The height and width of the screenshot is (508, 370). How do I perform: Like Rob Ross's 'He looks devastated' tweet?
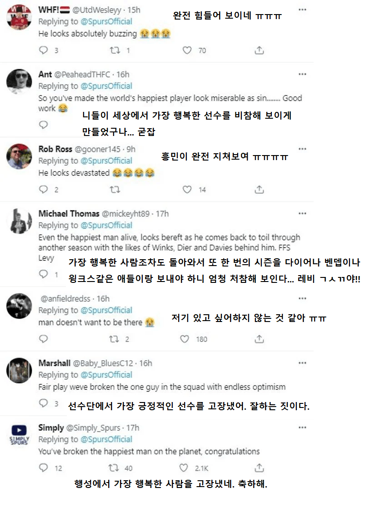click(187, 189)
